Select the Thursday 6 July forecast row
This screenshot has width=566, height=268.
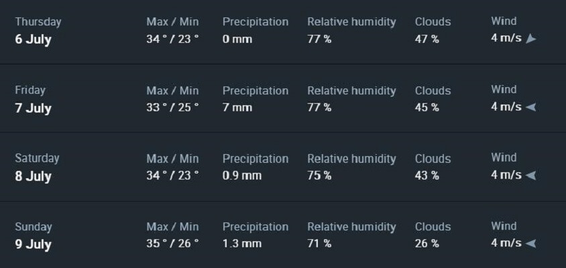point(283,31)
